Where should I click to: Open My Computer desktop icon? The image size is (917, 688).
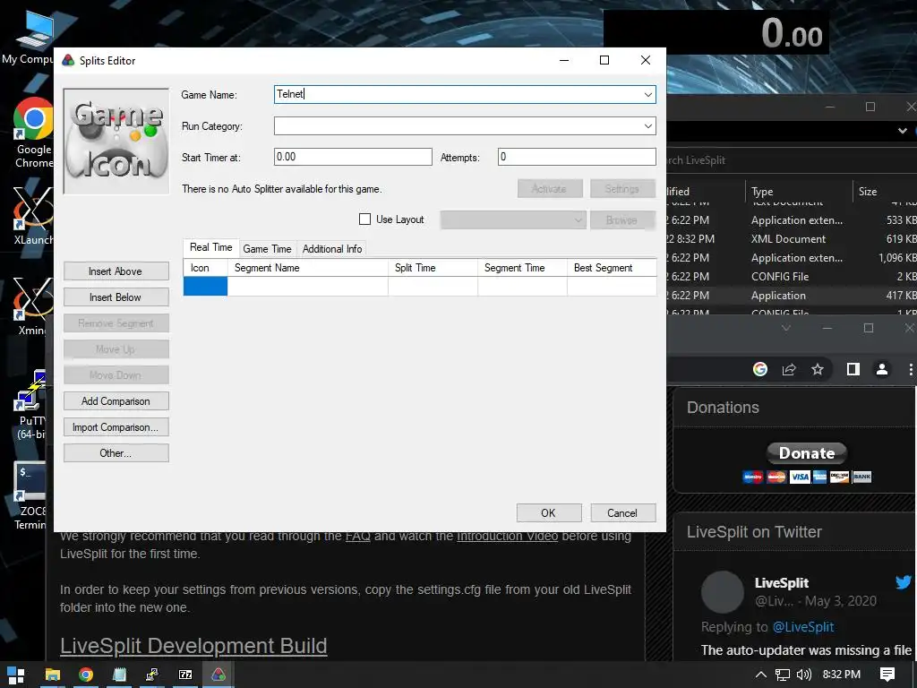coord(28,38)
